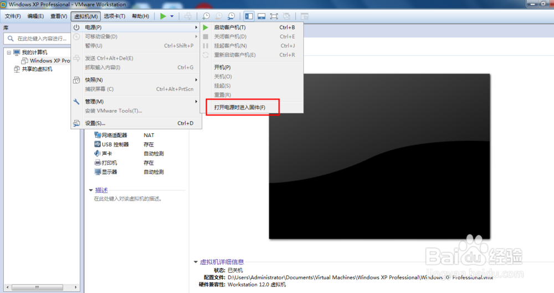Click the green play icon beside 启动客户机

[x=206, y=27]
